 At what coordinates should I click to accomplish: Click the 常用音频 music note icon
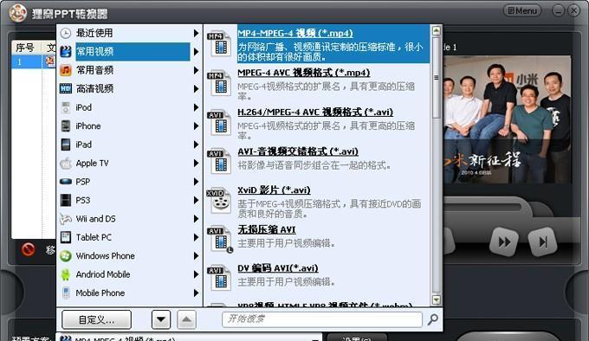[66, 70]
